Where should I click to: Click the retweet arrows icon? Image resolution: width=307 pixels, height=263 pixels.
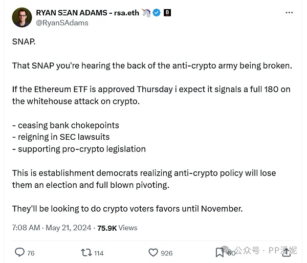tap(86, 252)
